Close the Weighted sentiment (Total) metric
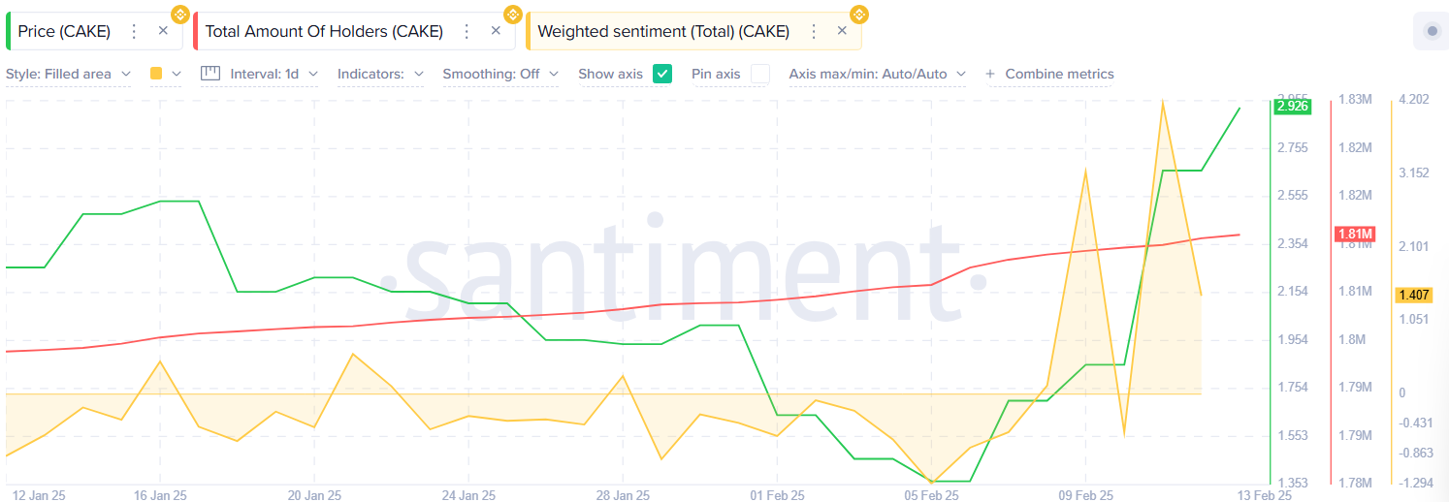This screenshot has width=1449, height=502. (842, 31)
